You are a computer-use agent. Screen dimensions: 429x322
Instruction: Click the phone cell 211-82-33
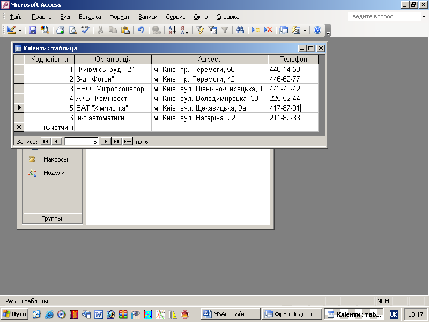coord(293,118)
